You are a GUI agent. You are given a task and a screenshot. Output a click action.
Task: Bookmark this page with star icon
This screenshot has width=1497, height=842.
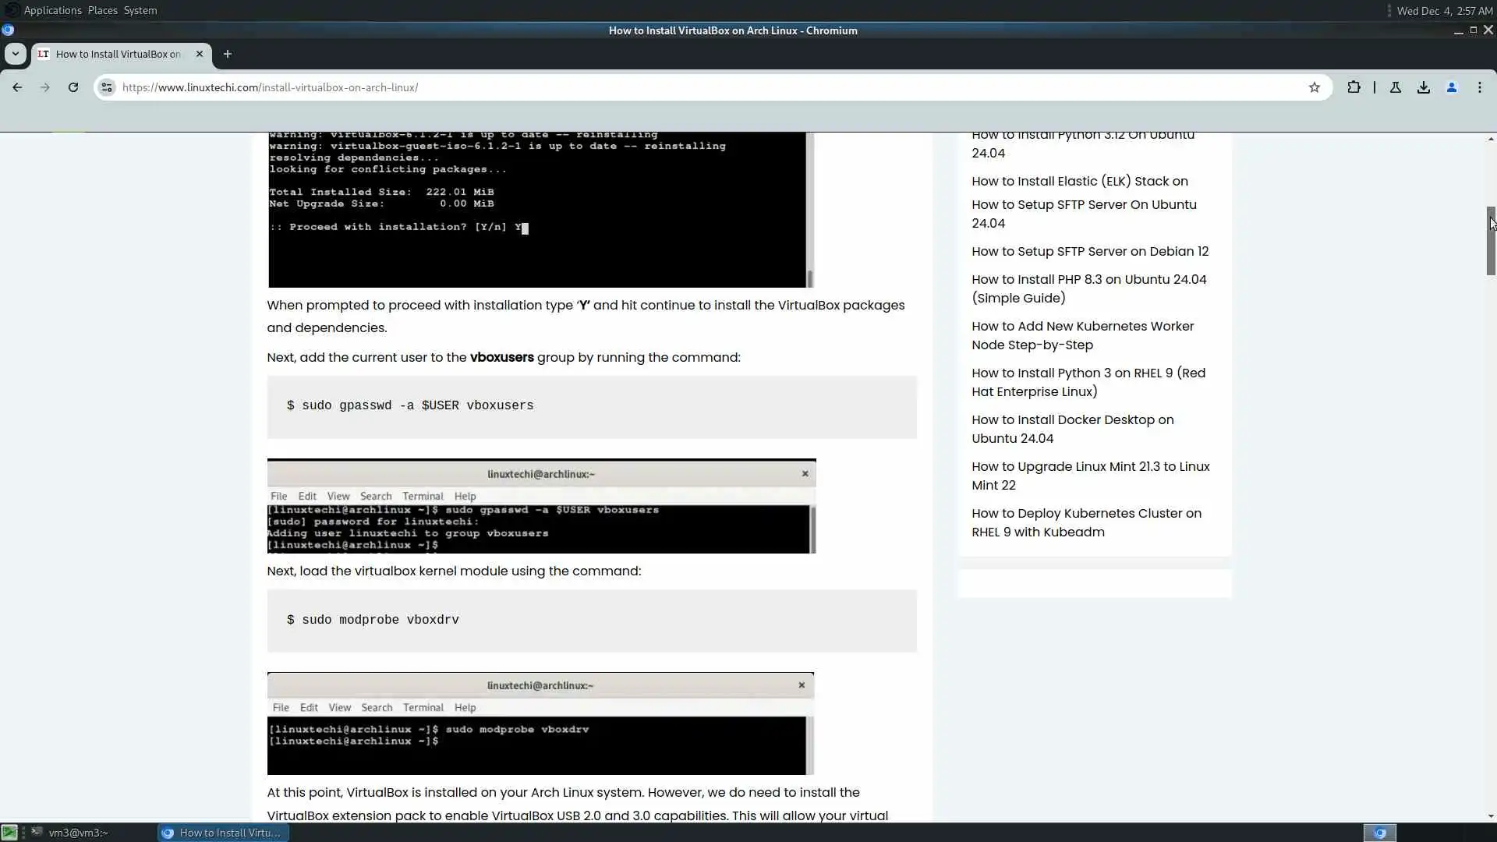click(x=1314, y=87)
